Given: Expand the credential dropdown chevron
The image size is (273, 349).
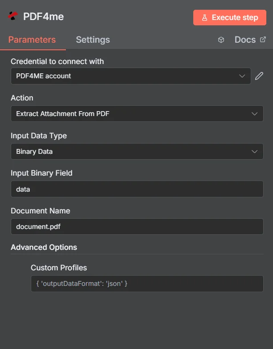Looking at the screenshot, I should 242,76.
